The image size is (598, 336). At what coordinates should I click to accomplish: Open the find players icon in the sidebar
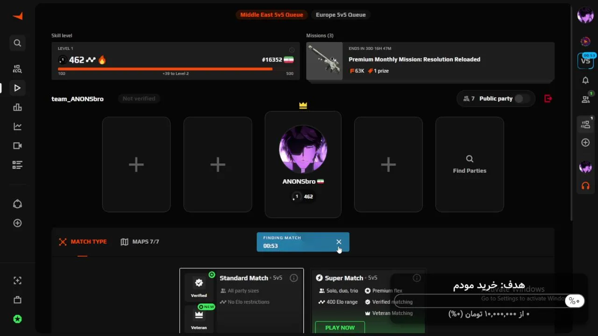[x=17, y=69]
